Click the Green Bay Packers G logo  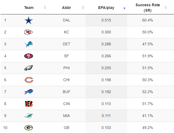(29, 128)
